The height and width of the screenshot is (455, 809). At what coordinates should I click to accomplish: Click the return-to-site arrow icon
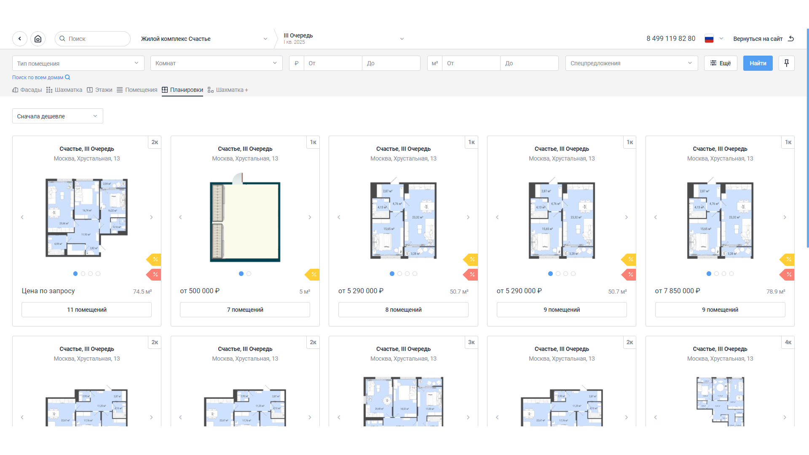point(791,39)
